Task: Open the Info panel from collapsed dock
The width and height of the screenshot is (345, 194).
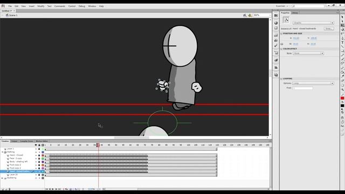Action: [x=276, y=23]
